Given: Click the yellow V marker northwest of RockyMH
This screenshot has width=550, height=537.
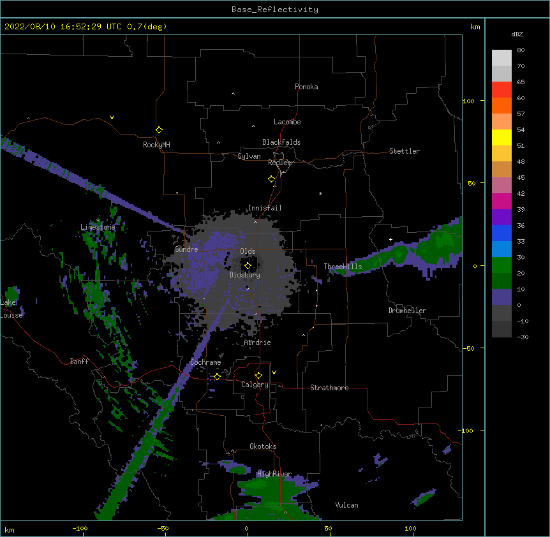Looking at the screenshot, I should 112,117.
